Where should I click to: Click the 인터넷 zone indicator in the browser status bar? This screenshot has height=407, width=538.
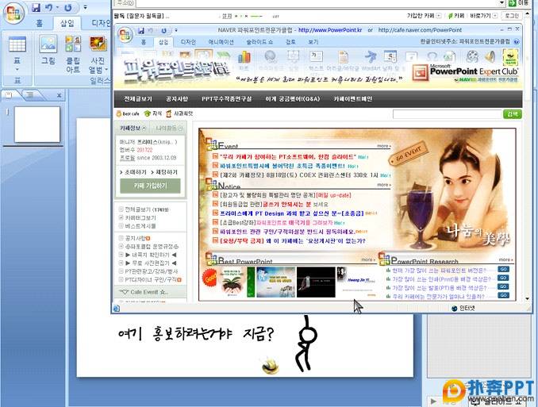point(463,308)
